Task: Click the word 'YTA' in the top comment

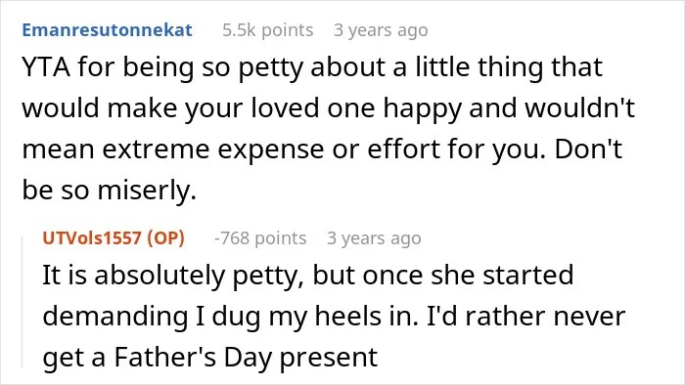Action: point(46,67)
